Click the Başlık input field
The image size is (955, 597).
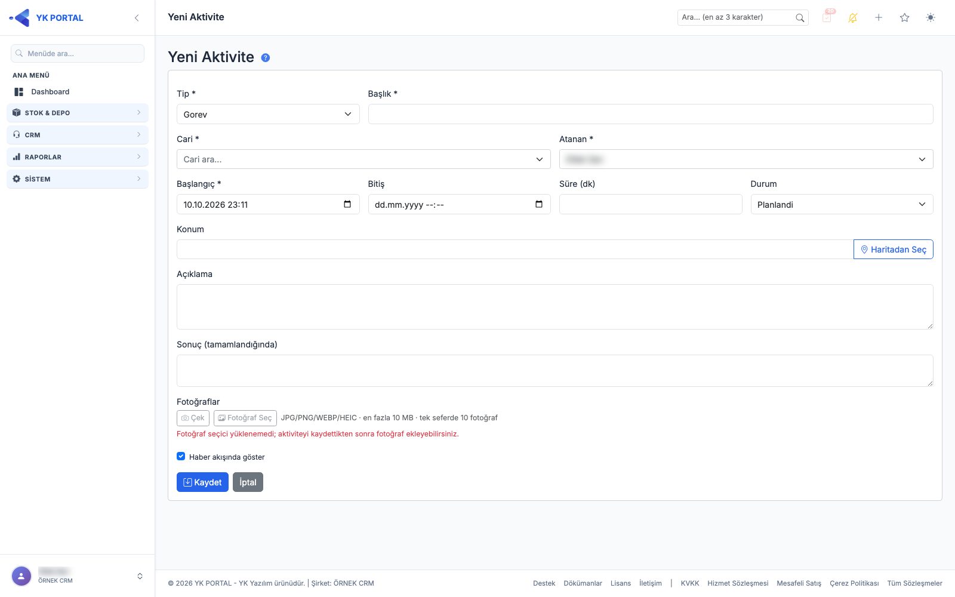tap(651, 114)
